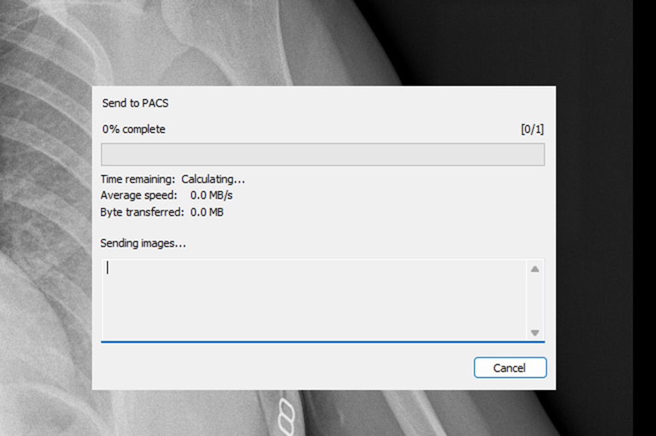Viewport: 656px width, 436px height.
Task: Click the [0/1] image counter
Action: click(532, 129)
